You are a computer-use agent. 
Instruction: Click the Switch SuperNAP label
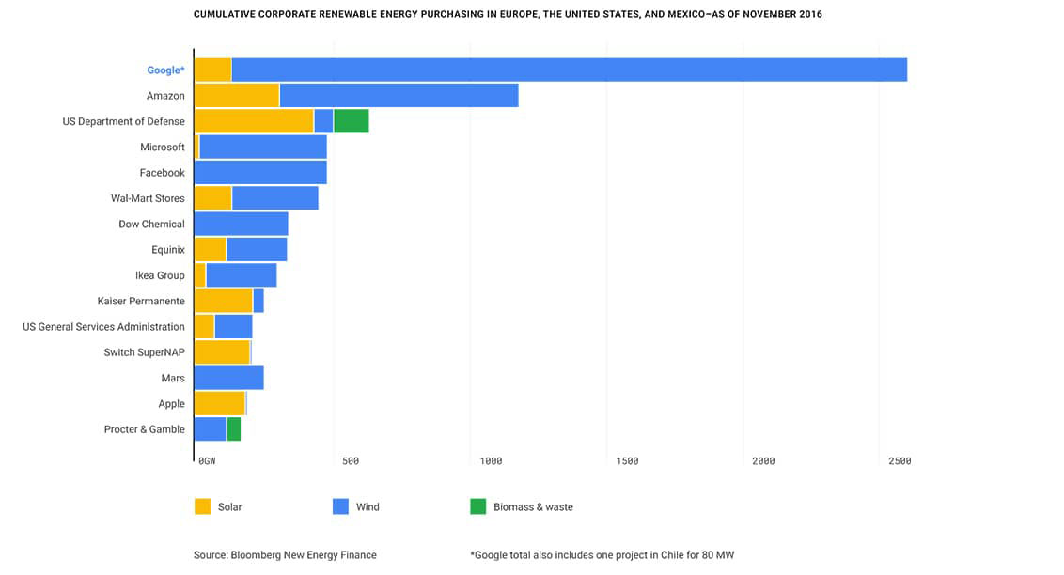pos(144,352)
